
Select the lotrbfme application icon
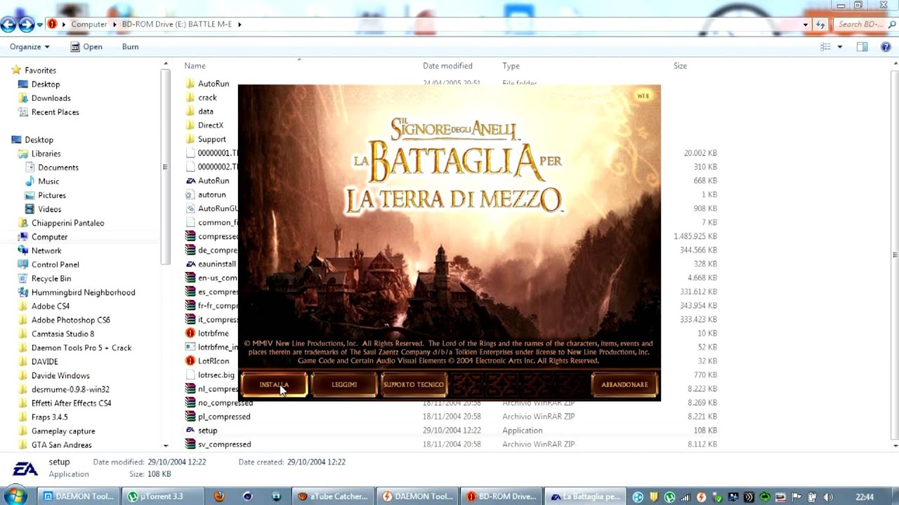190,333
